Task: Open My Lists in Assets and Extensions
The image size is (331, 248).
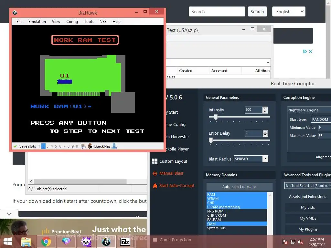Action: click(x=308, y=207)
